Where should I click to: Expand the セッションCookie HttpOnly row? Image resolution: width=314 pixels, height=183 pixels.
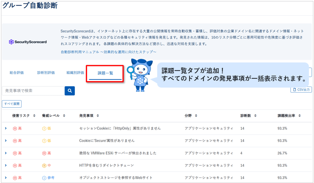(5, 128)
